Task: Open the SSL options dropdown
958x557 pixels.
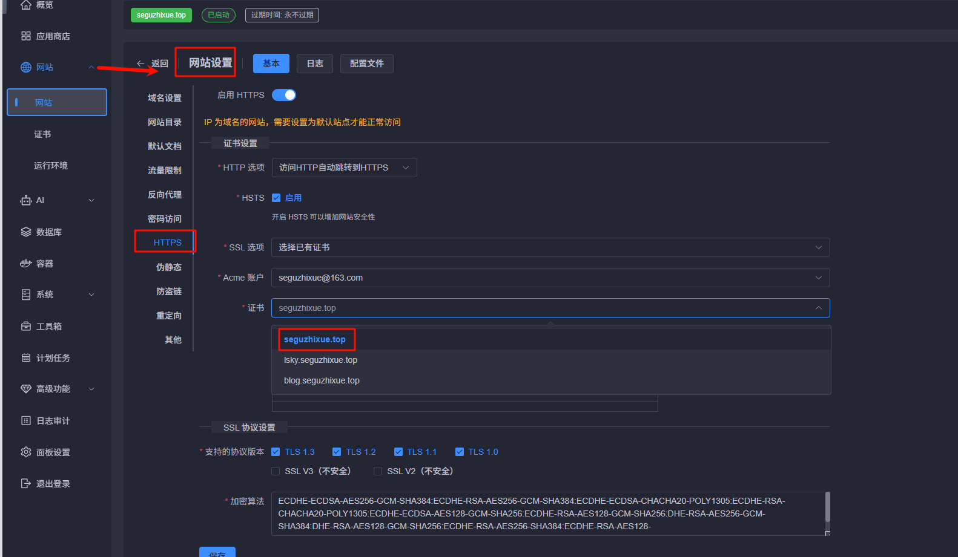Action: pos(550,247)
